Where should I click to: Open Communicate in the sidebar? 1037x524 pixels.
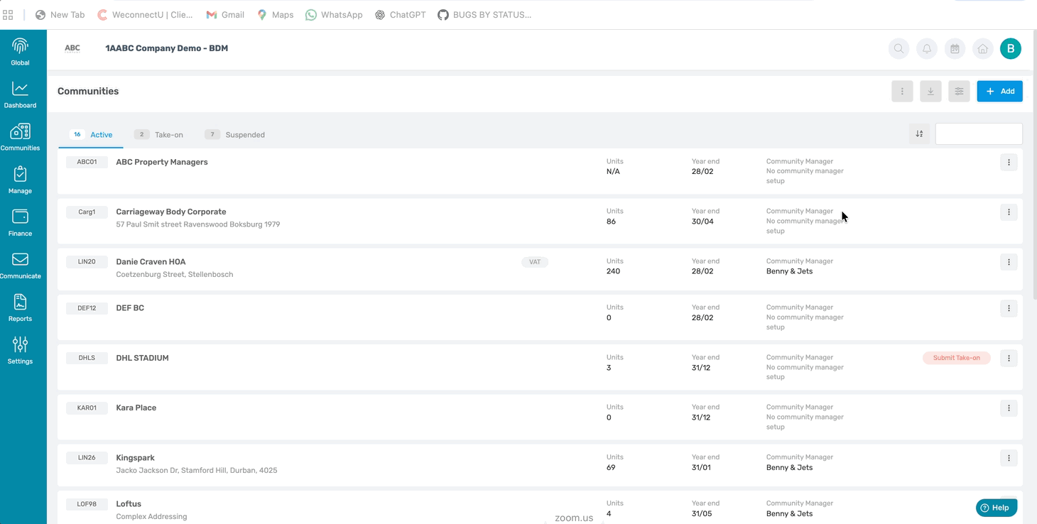point(20,266)
